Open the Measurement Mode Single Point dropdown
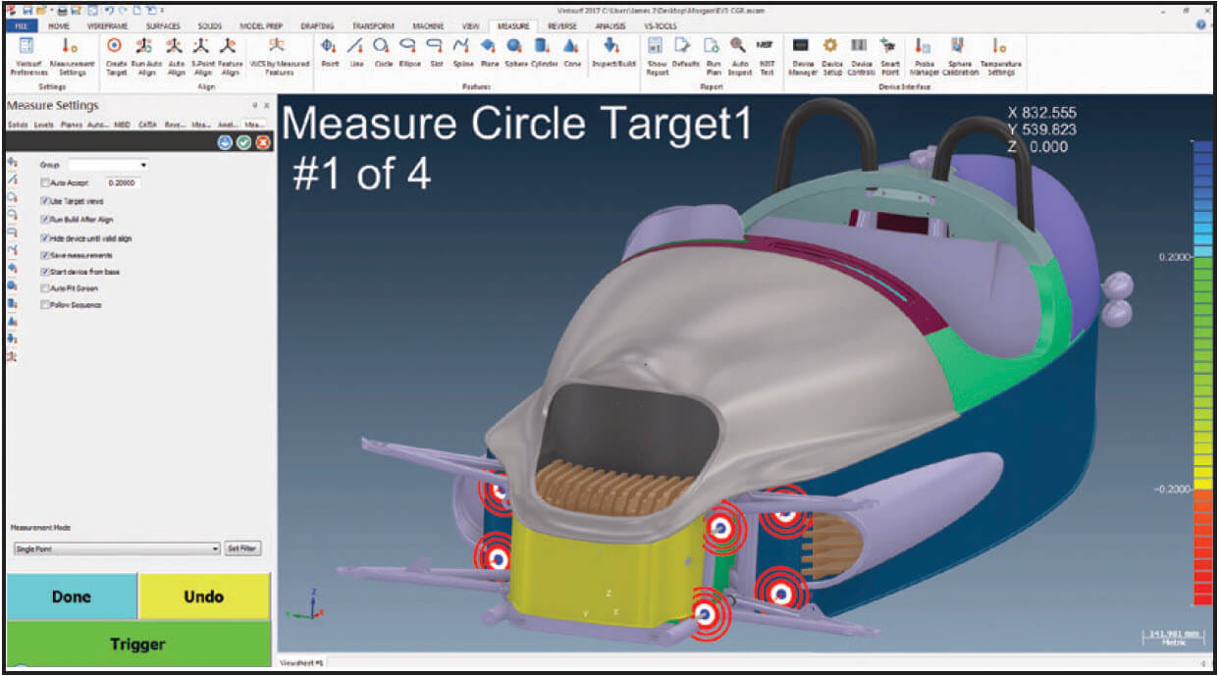The image size is (1219, 676). click(x=116, y=548)
